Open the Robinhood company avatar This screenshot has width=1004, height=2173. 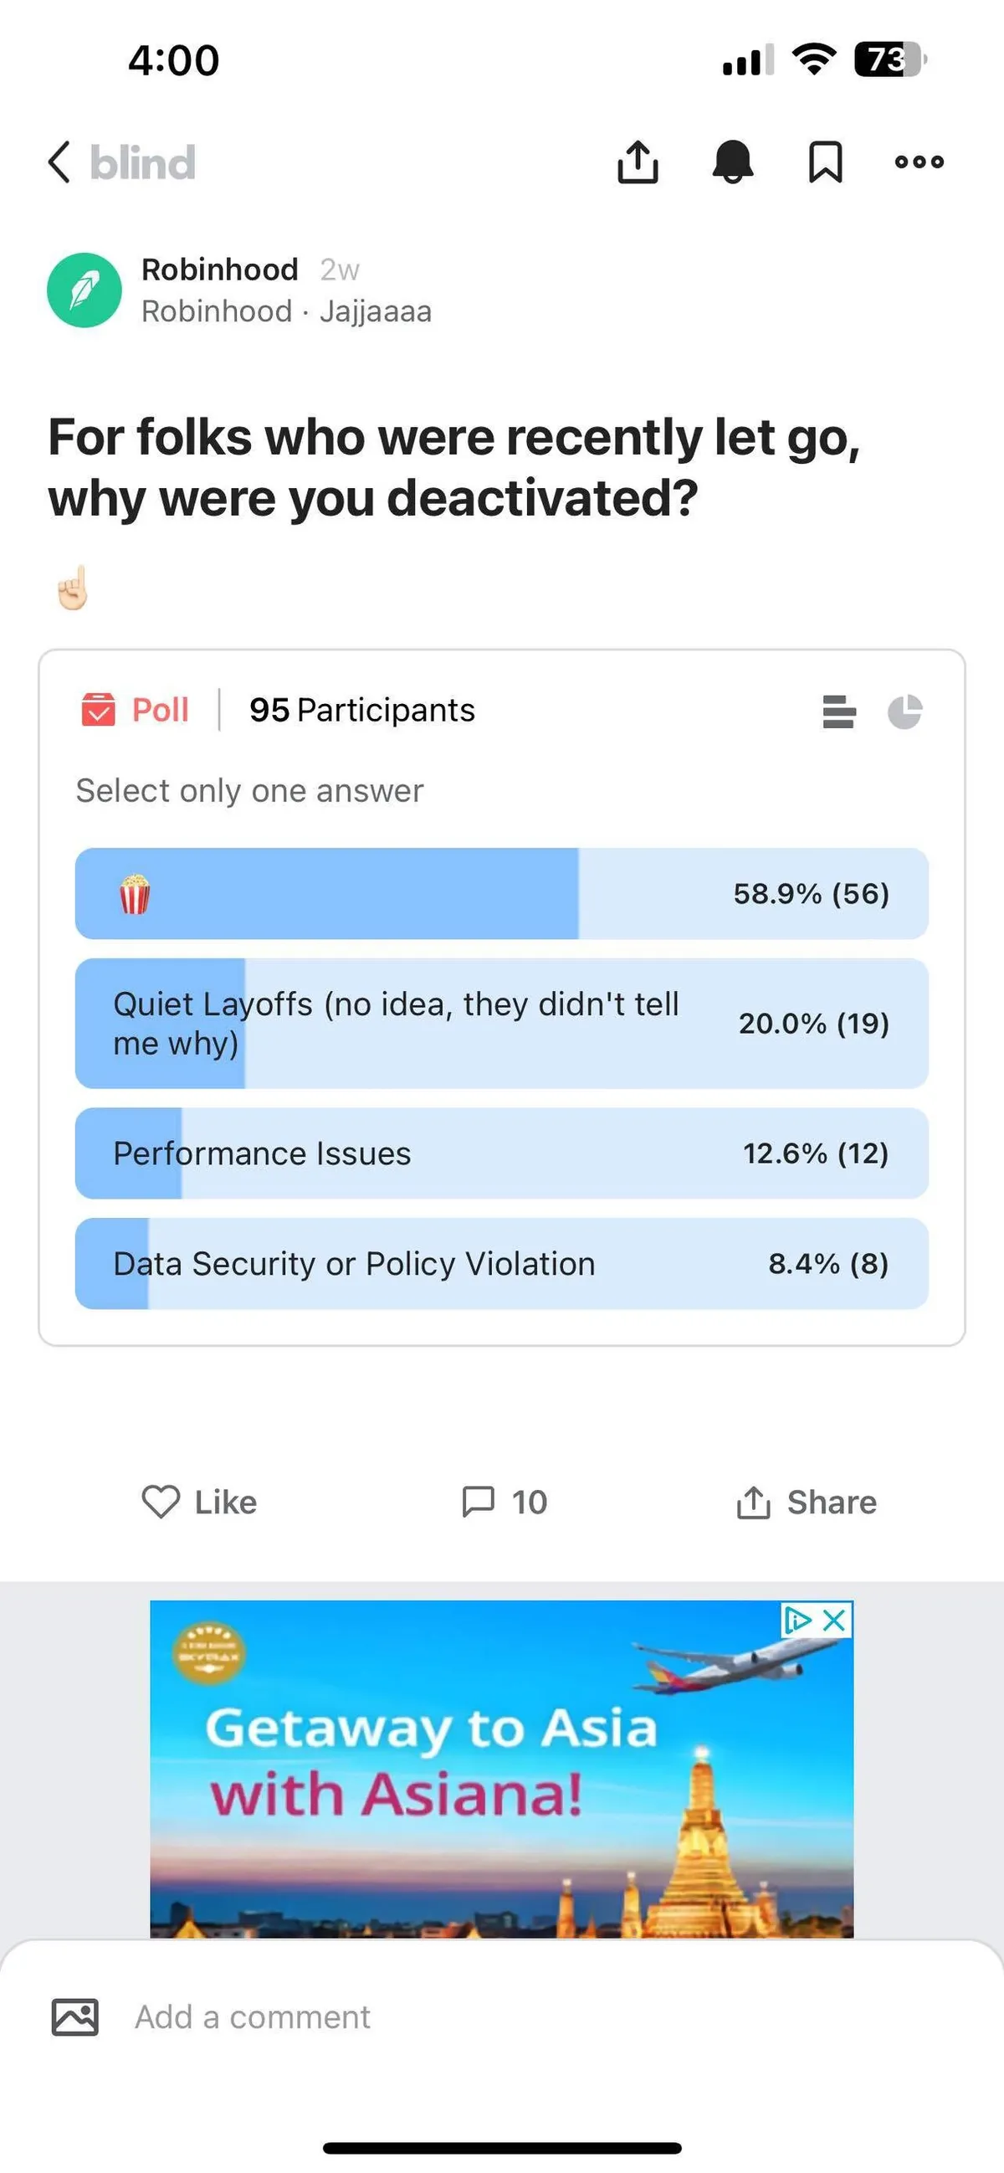pos(85,290)
